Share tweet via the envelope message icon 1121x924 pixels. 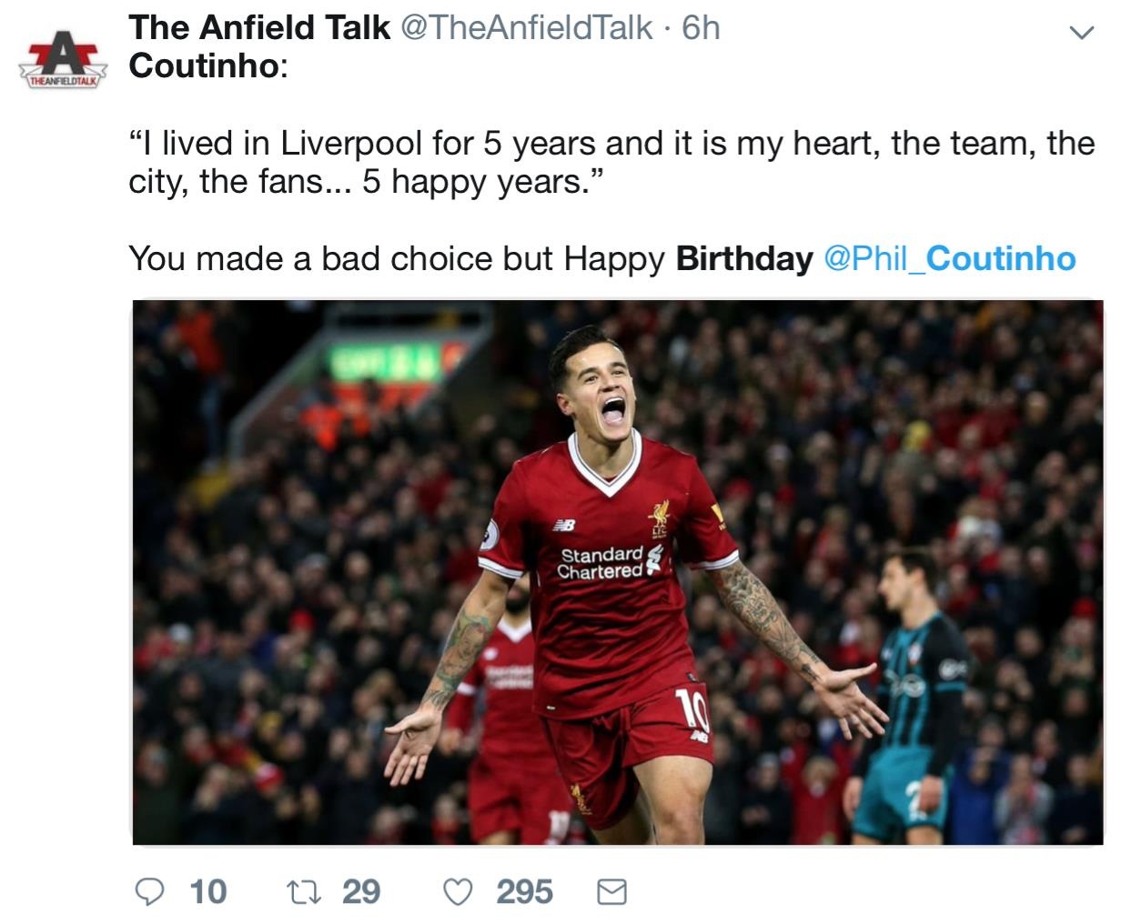611,892
